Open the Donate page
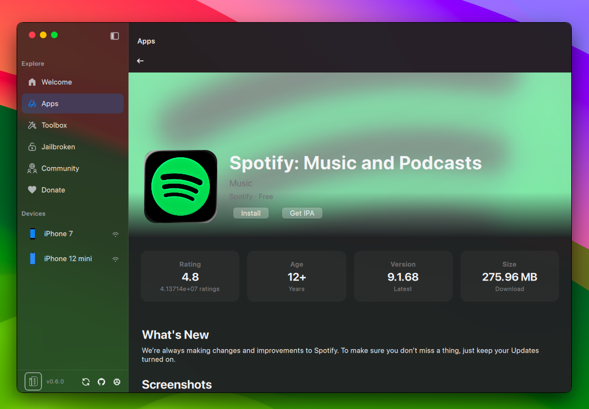Image resolution: width=589 pixels, height=409 pixels. click(73, 190)
